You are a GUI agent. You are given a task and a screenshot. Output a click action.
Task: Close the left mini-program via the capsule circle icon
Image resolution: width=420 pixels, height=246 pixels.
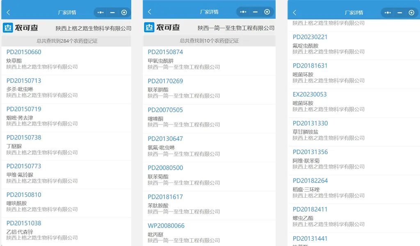coord(124,12)
